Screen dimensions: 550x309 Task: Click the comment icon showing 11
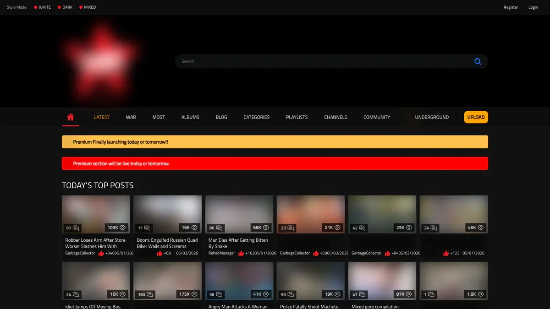[x=148, y=228]
